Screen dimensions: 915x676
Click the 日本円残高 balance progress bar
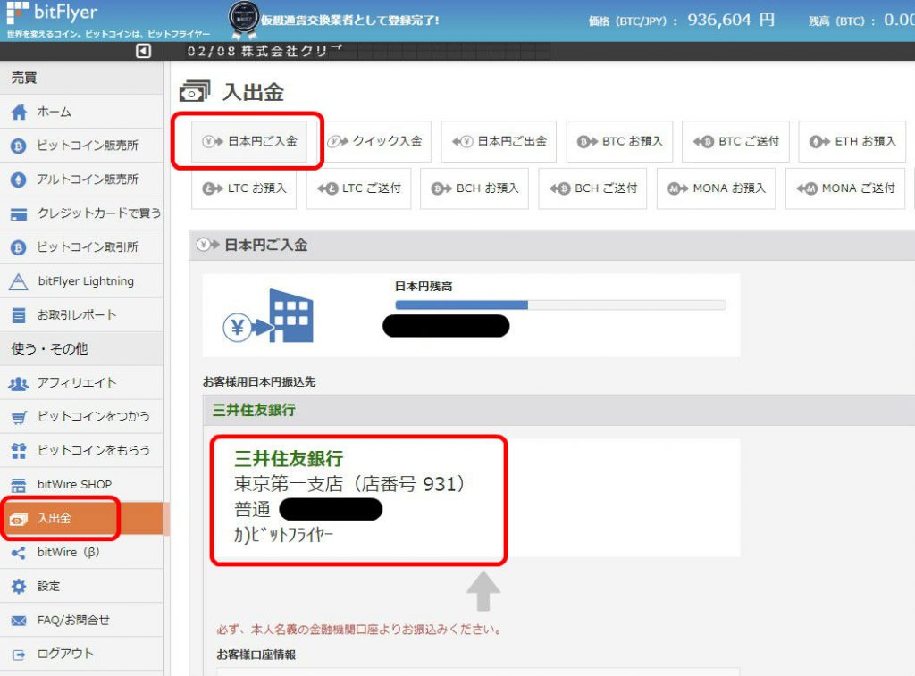(x=560, y=305)
